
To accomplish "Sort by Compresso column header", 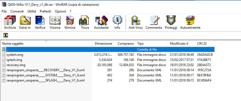I will tap(125, 44).
